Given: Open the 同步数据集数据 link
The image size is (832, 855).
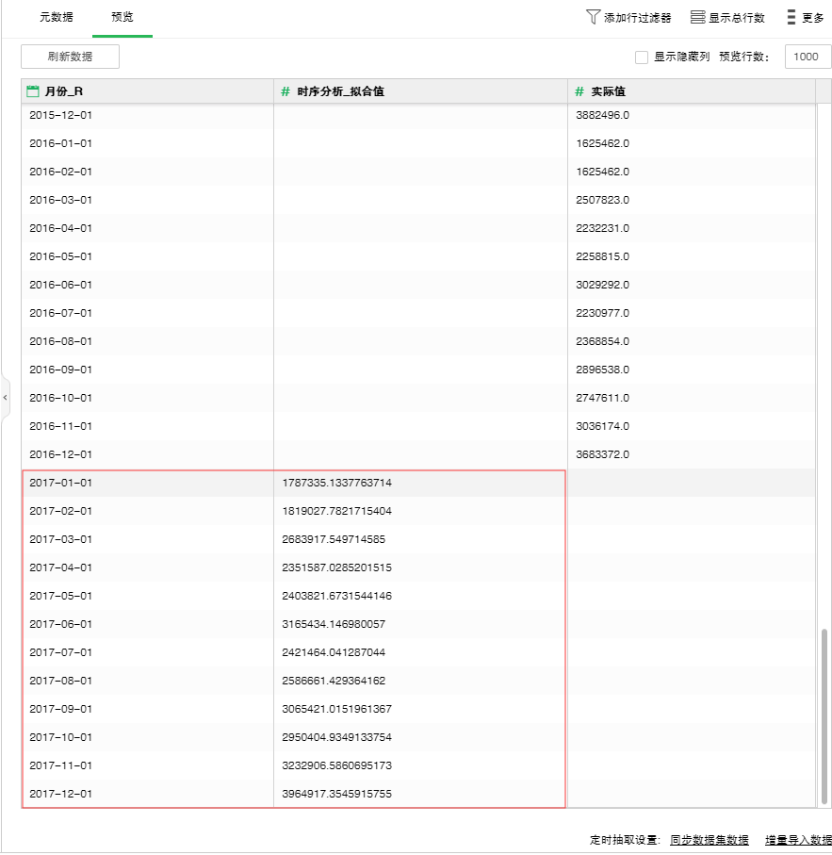Looking at the screenshot, I should 709,839.
